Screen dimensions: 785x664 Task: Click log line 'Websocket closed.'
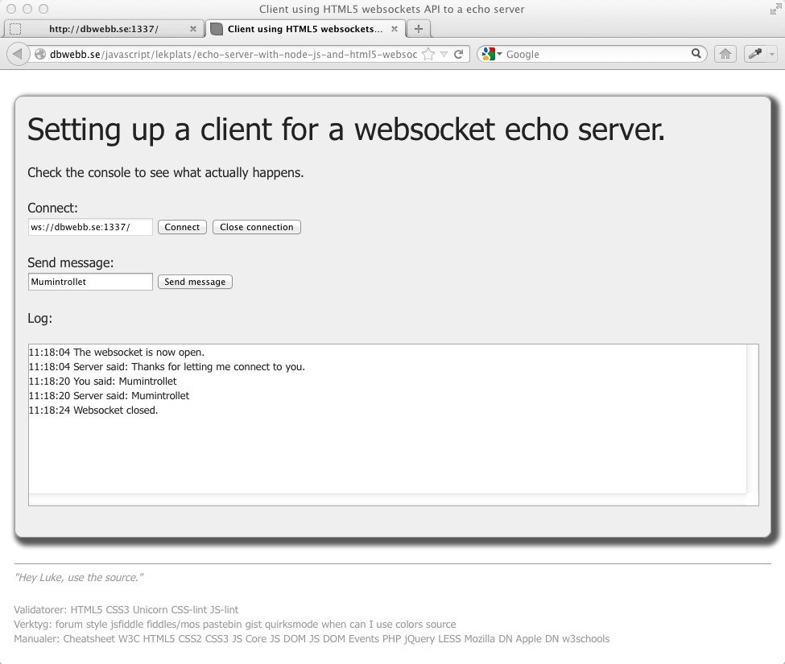pyautogui.click(x=93, y=410)
